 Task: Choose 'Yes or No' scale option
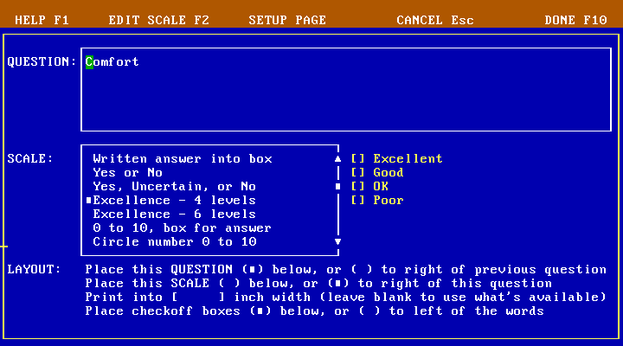[128, 173]
